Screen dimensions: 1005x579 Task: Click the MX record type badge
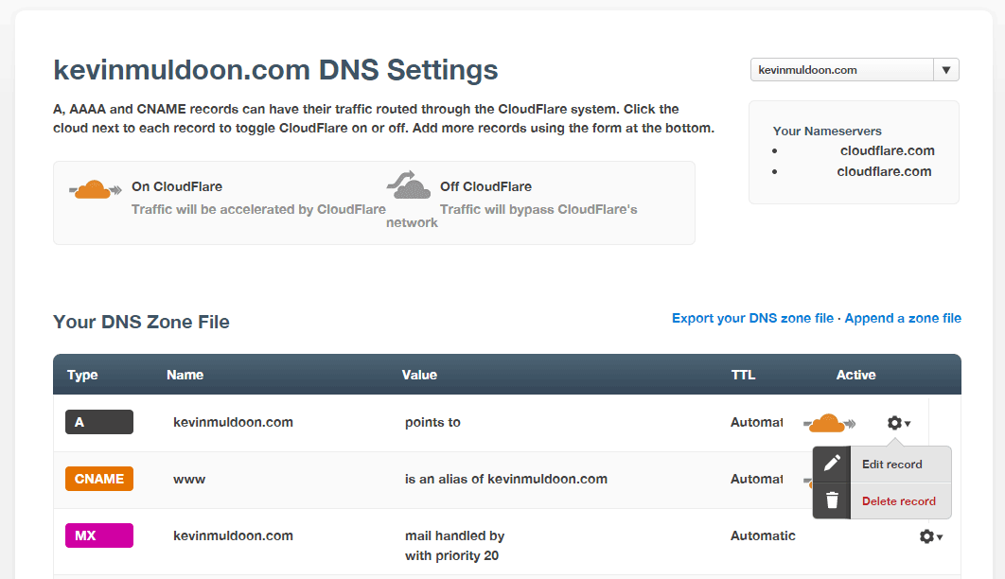tap(99, 535)
